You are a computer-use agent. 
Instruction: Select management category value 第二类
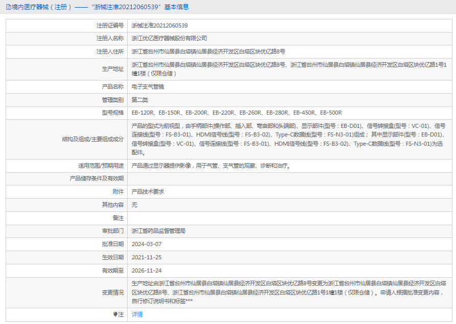[x=139, y=100]
